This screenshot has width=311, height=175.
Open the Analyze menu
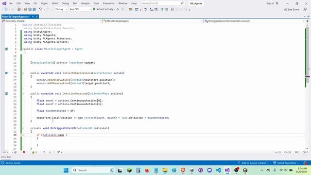pos(86,3)
